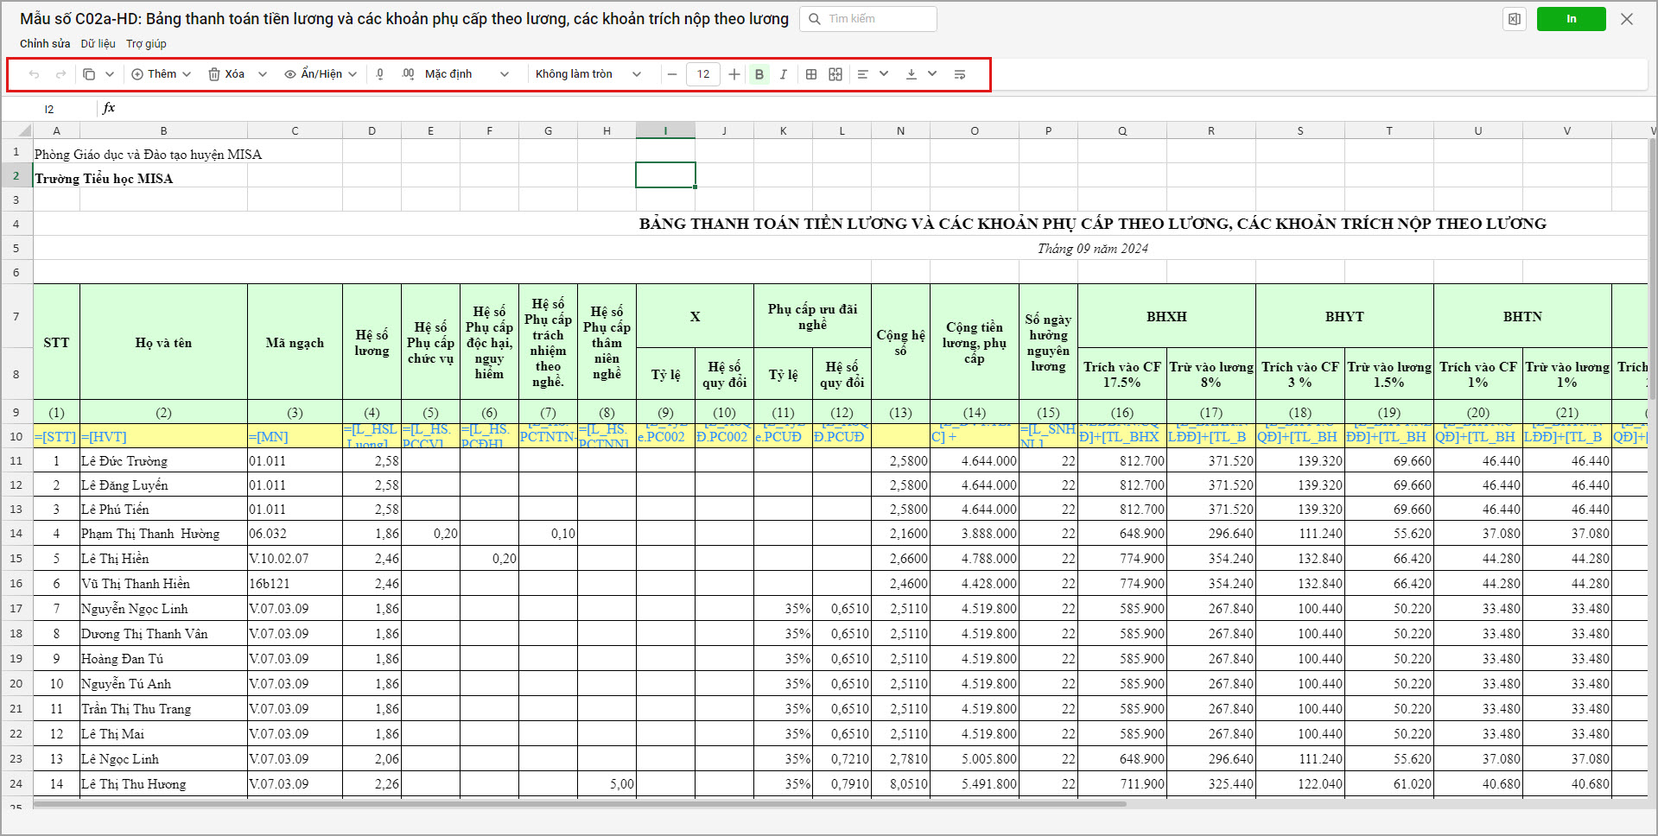Export to Excel using the icon beside In
Viewport: 1658px width, 836px height.
tap(1514, 19)
